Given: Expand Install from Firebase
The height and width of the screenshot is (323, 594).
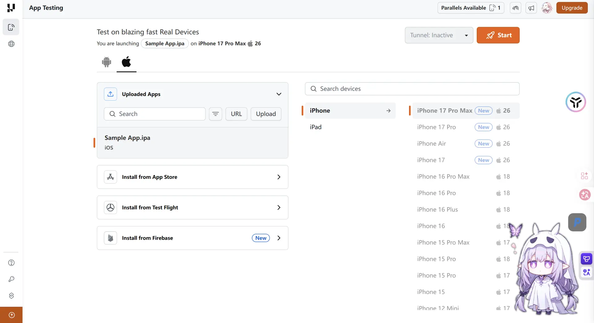Looking at the screenshot, I should click(192, 238).
